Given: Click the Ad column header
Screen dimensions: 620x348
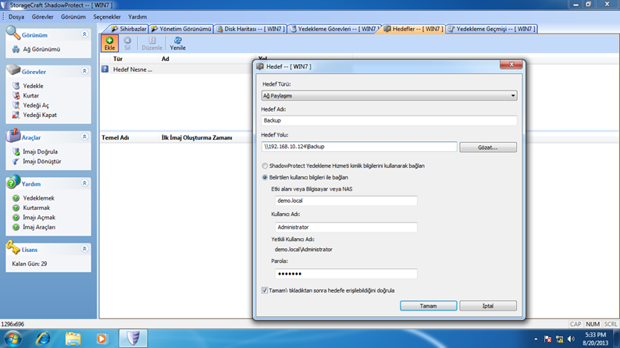Looking at the screenshot, I should tap(166, 59).
